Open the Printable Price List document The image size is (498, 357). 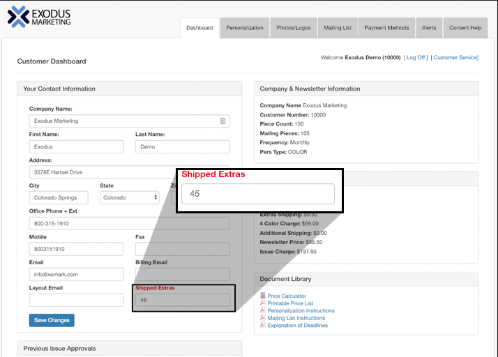290,303
